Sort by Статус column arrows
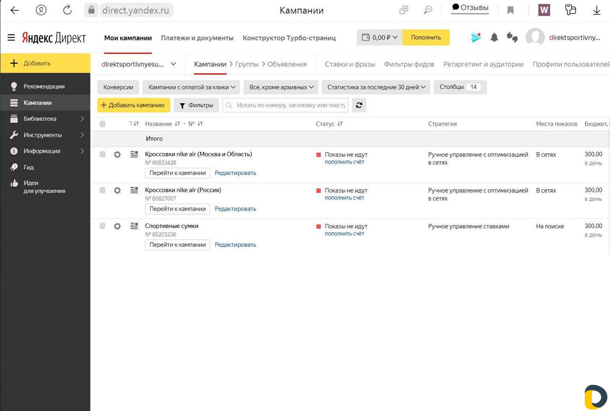The image size is (610, 411). pyautogui.click(x=340, y=124)
